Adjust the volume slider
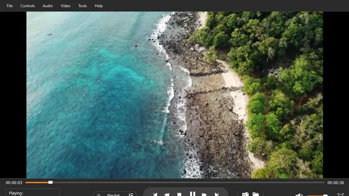Image resolution: width=349 pixels, height=196 pixels. [x=319, y=195]
